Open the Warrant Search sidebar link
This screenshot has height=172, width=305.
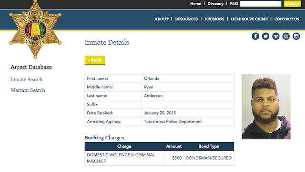28,90
